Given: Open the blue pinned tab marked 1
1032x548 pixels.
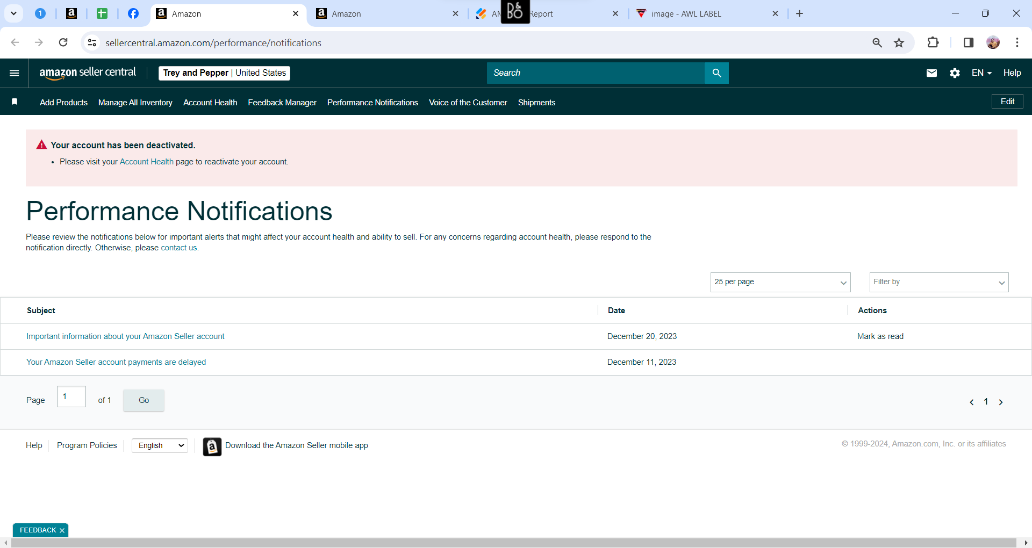Looking at the screenshot, I should 40,13.
